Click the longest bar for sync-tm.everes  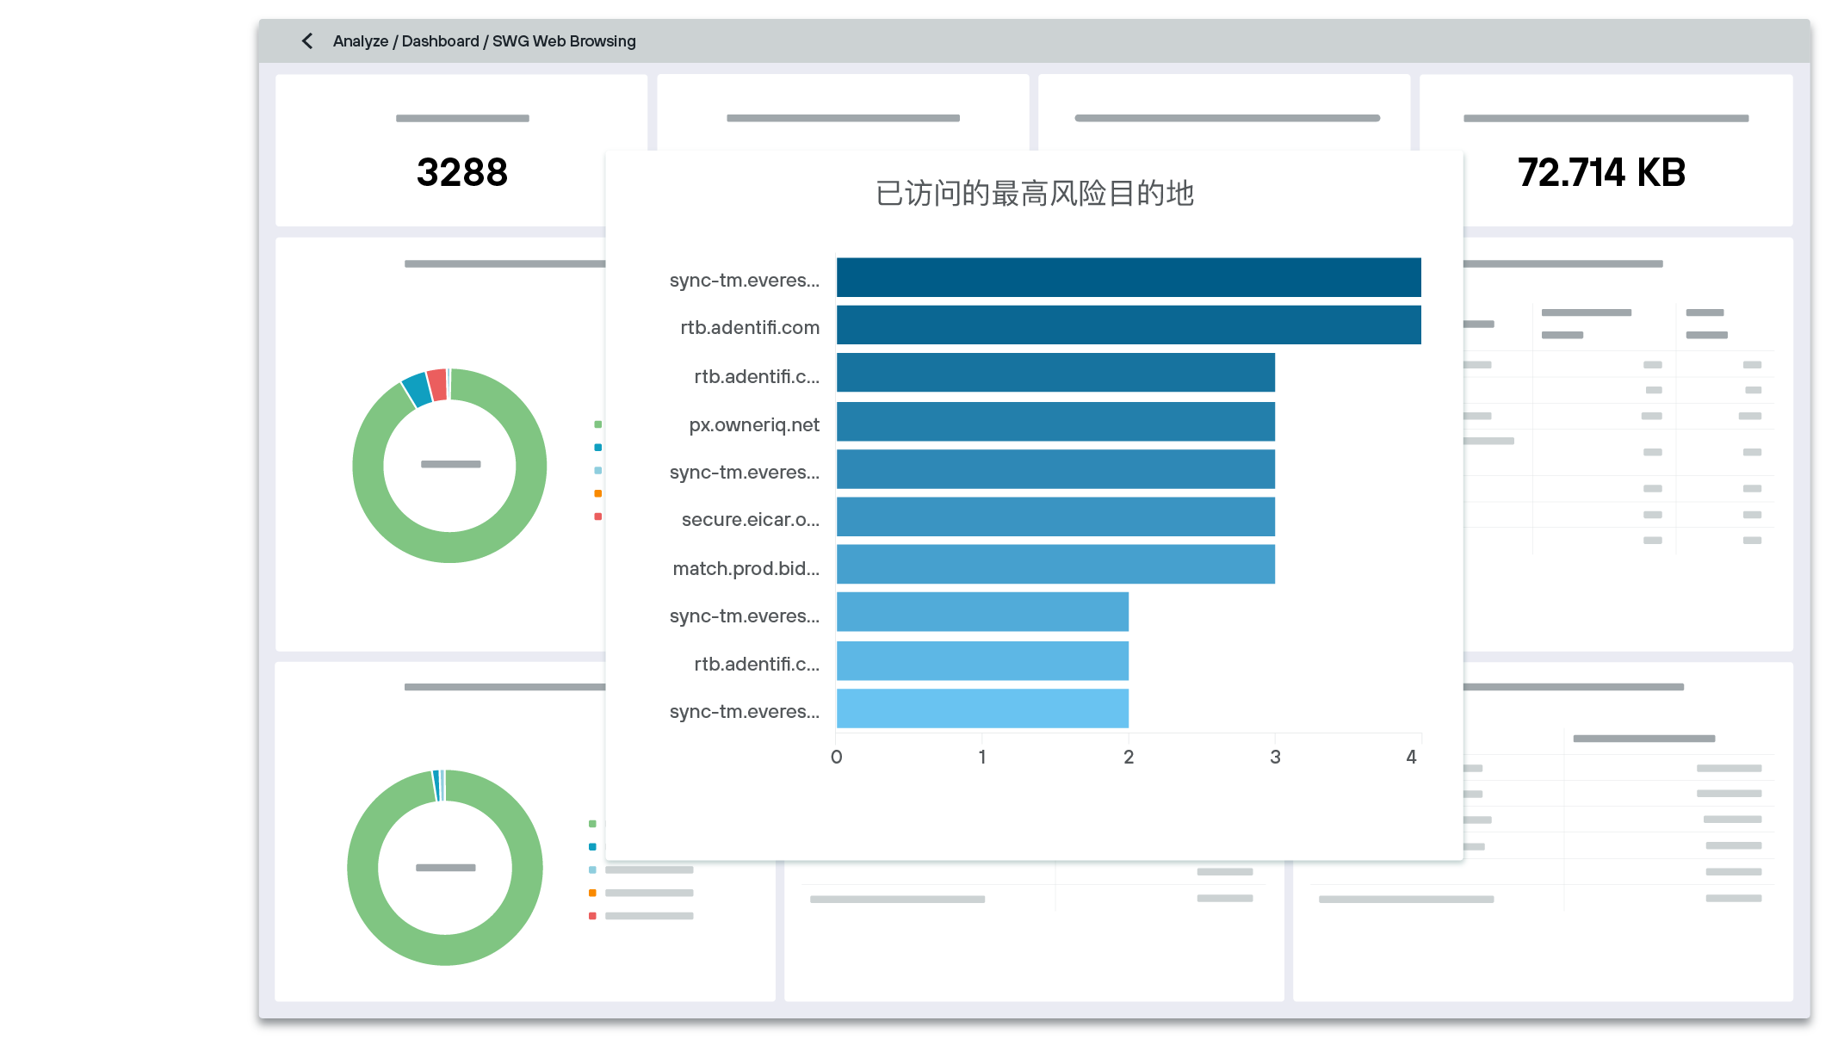pyautogui.click(x=1128, y=279)
